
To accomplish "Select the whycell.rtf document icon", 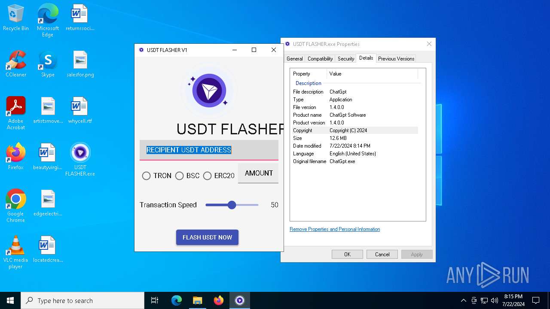I will 80,110.
